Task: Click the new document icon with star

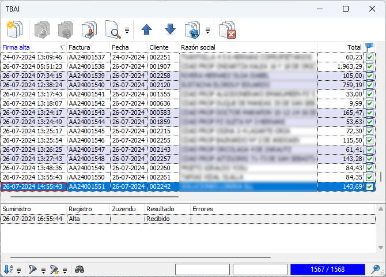Action: [x=15, y=29]
